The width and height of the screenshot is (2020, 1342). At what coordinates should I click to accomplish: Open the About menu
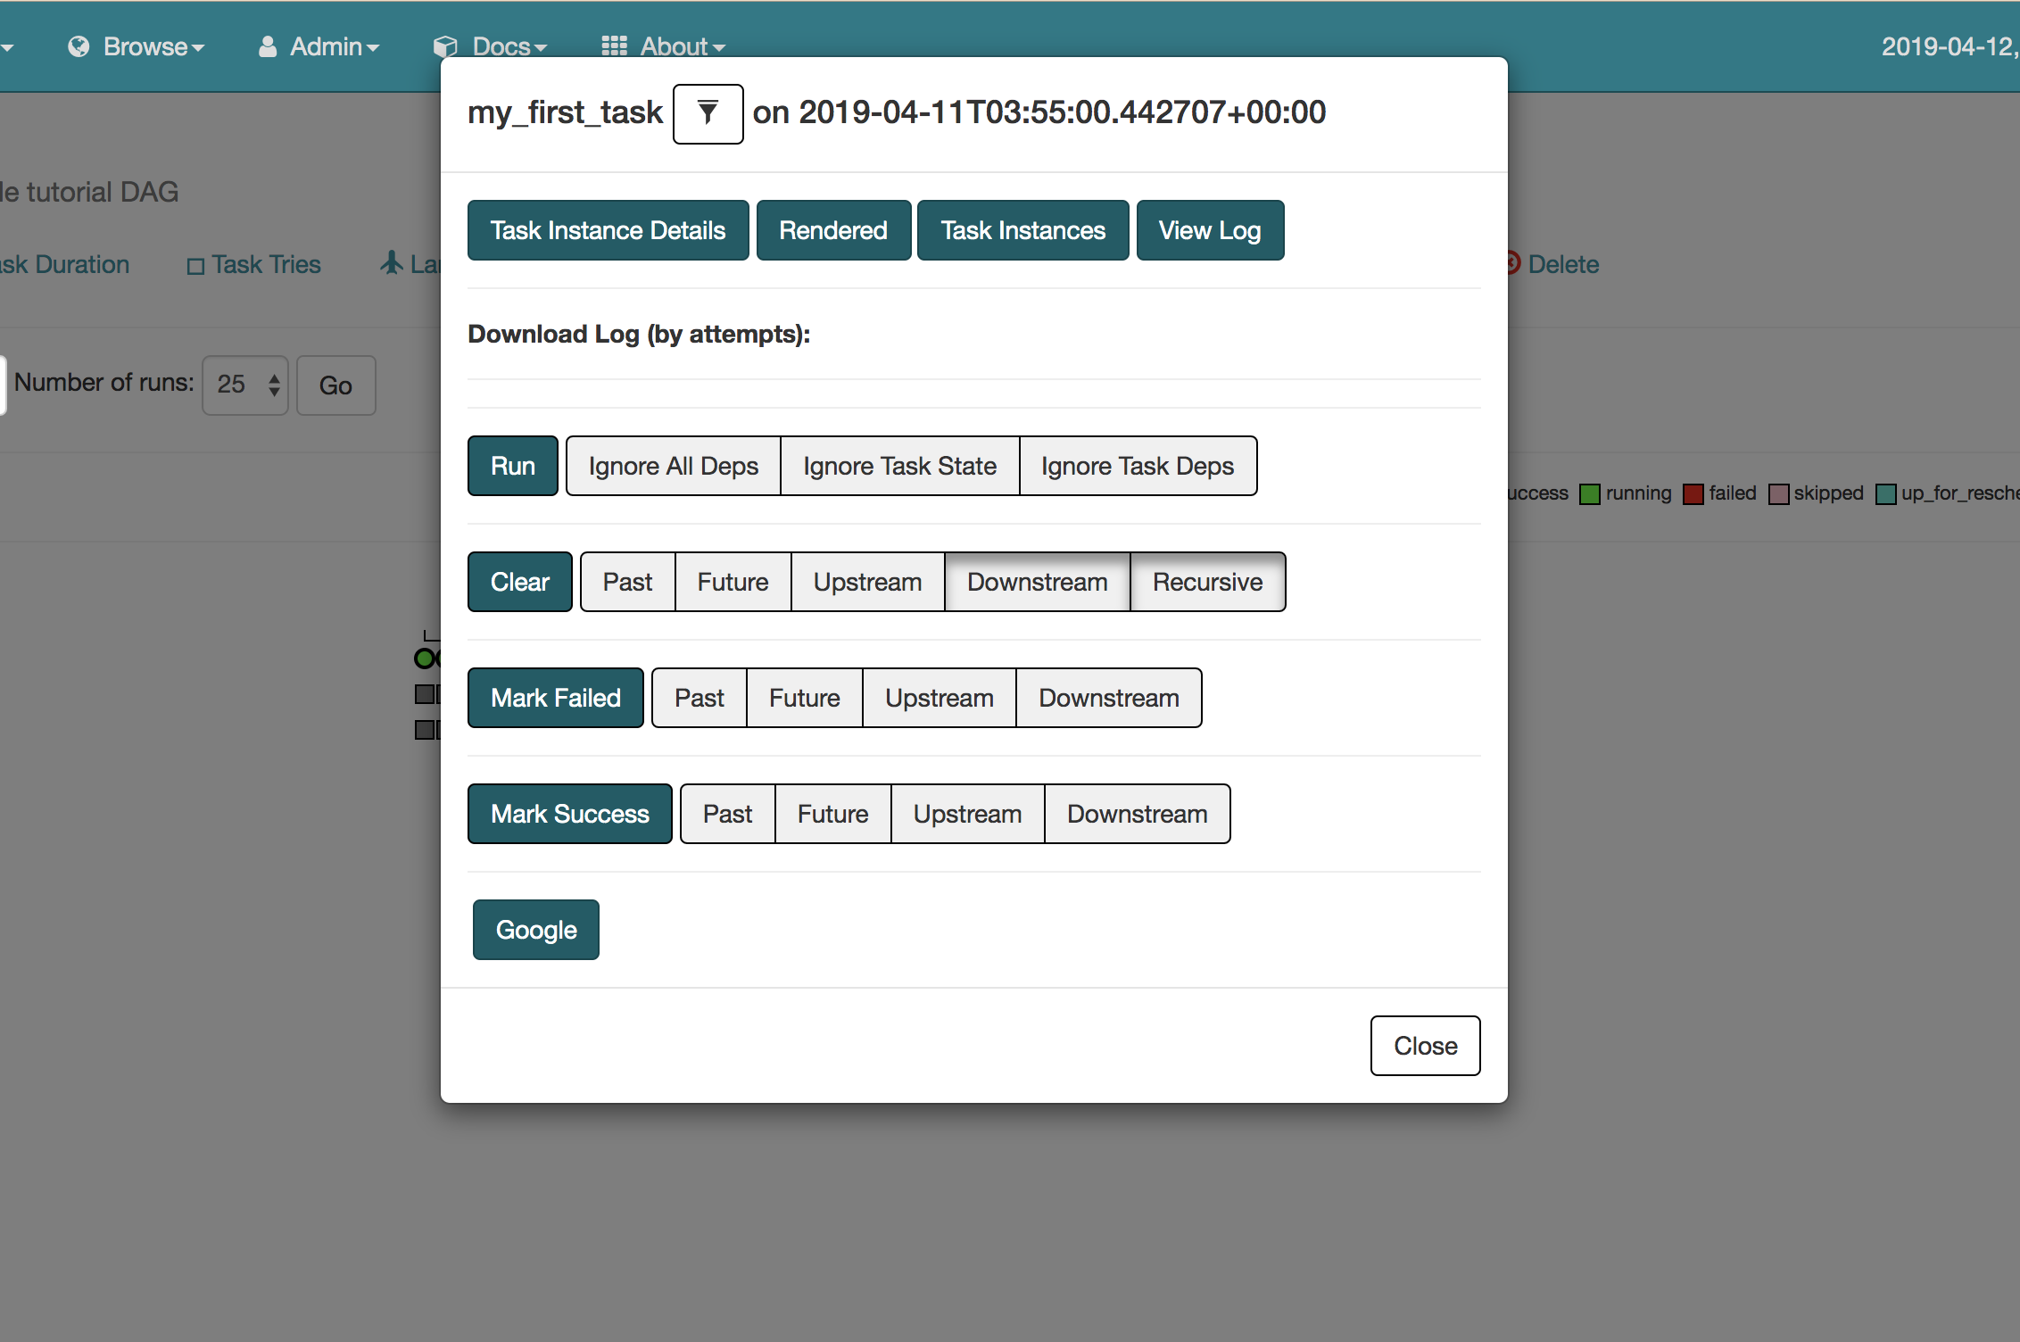[682, 46]
